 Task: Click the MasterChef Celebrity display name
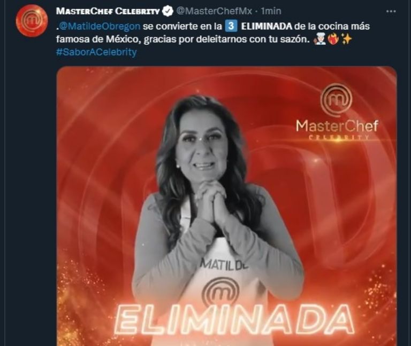click(x=108, y=11)
